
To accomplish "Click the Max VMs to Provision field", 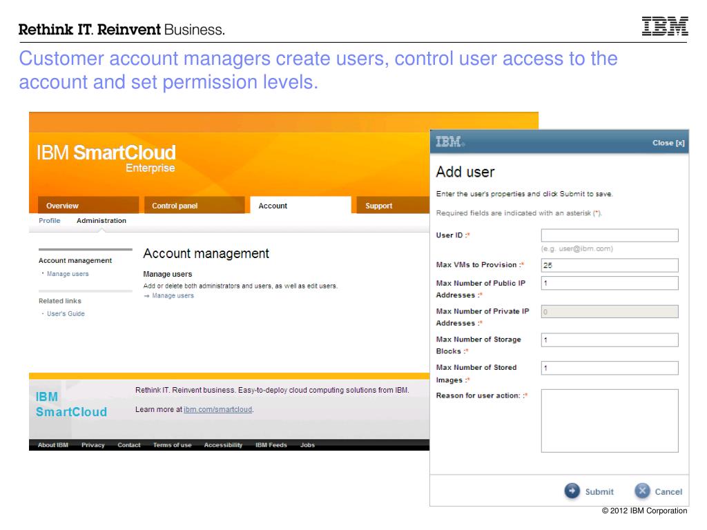I will (x=610, y=265).
